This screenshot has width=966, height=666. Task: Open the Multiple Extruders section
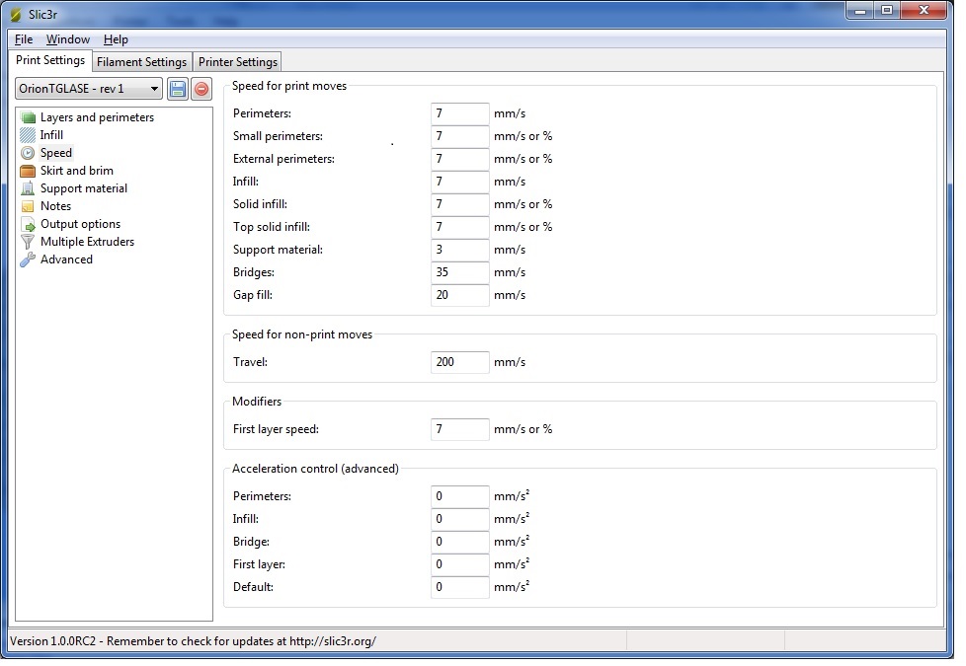(87, 242)
